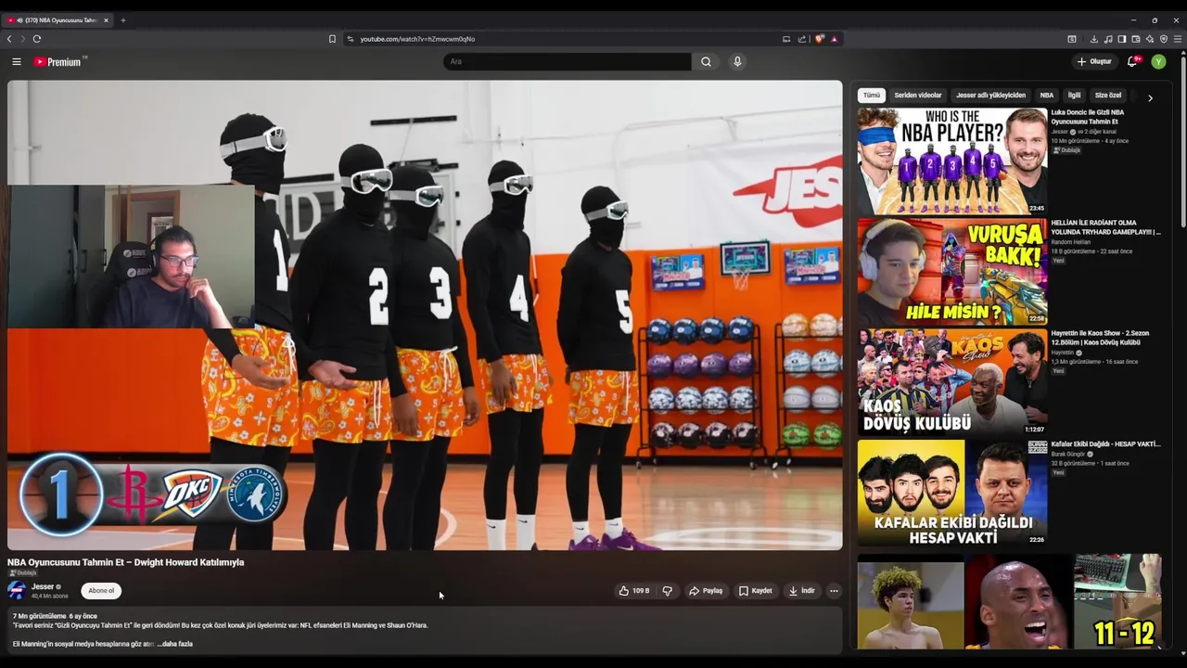Open Luka Doncic NBA Player thumbnail
This screenshot has height=668, width=1187.
tap(951, 161)
